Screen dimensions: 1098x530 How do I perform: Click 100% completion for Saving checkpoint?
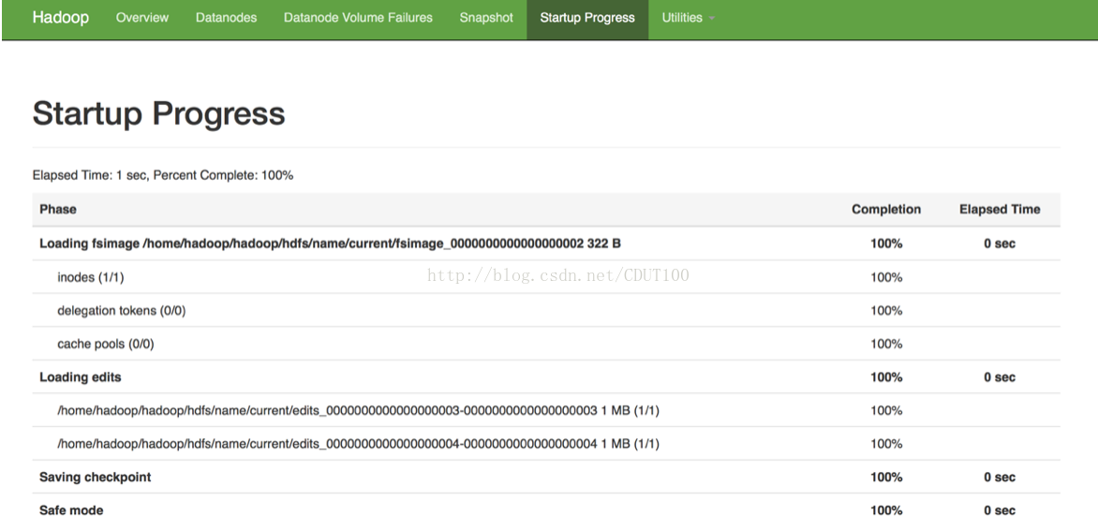tap(886, 477)
